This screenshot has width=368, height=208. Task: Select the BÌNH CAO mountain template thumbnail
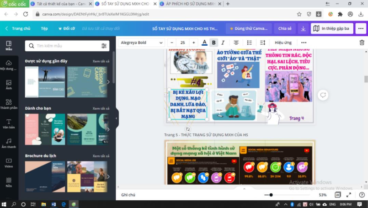tap(45, 82)
